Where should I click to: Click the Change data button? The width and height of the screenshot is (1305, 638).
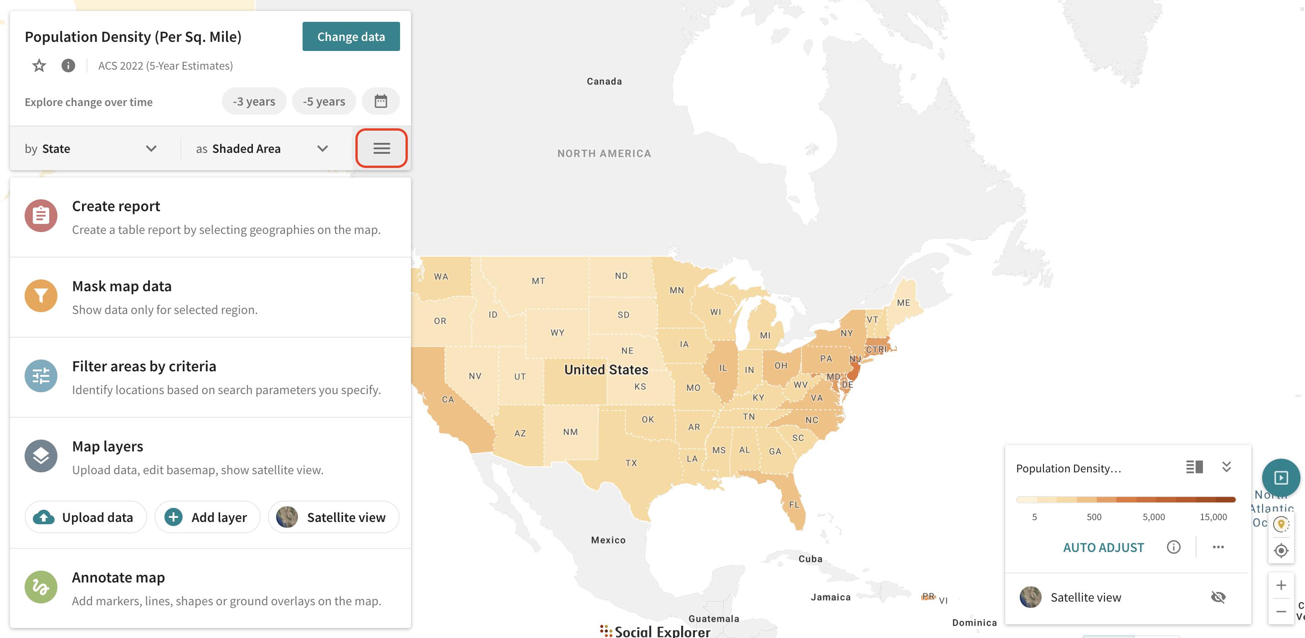[350, 36]
